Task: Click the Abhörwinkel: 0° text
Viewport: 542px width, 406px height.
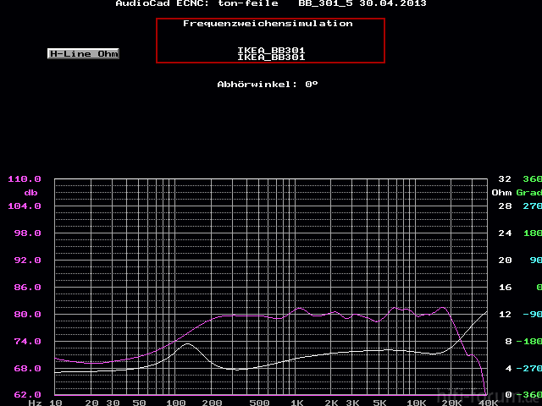Action: coord(267,85)
